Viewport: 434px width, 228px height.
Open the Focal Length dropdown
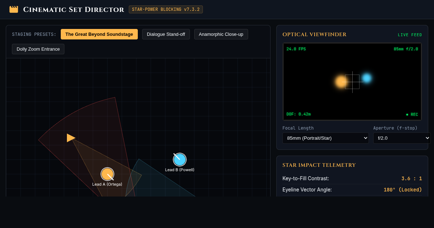(x=325, y=138)
